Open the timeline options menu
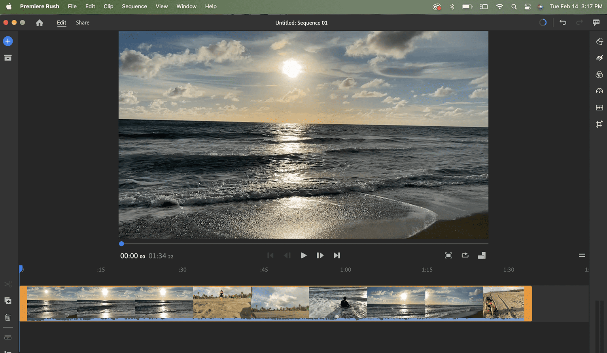The image size is (607, 353). (x=582, y=255)
